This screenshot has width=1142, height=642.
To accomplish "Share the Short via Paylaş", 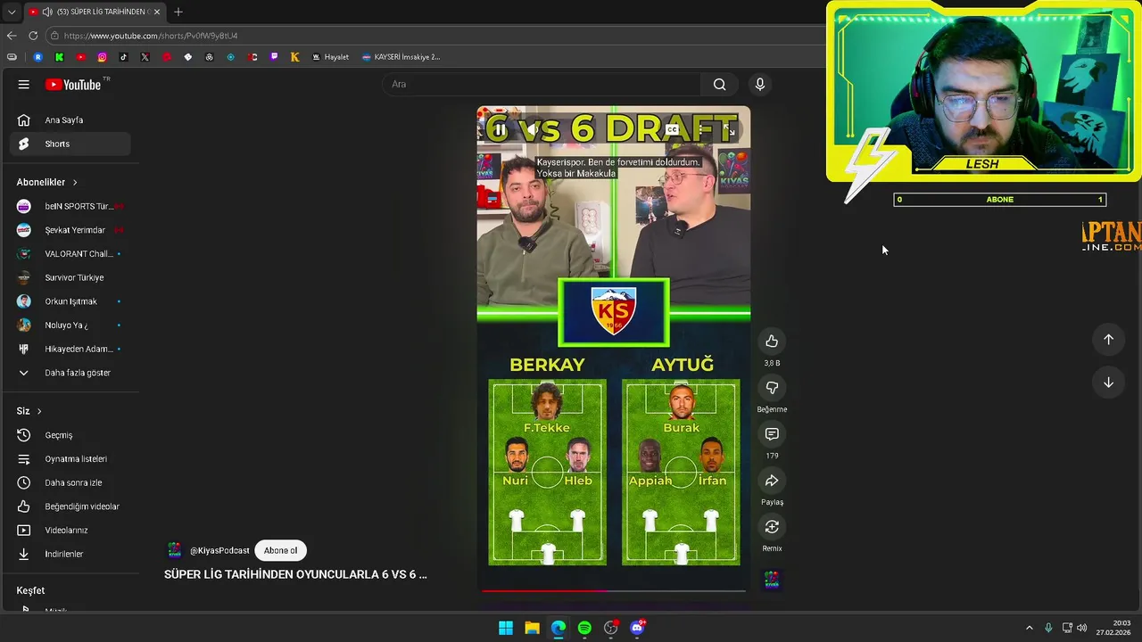I will click(772, 481).
